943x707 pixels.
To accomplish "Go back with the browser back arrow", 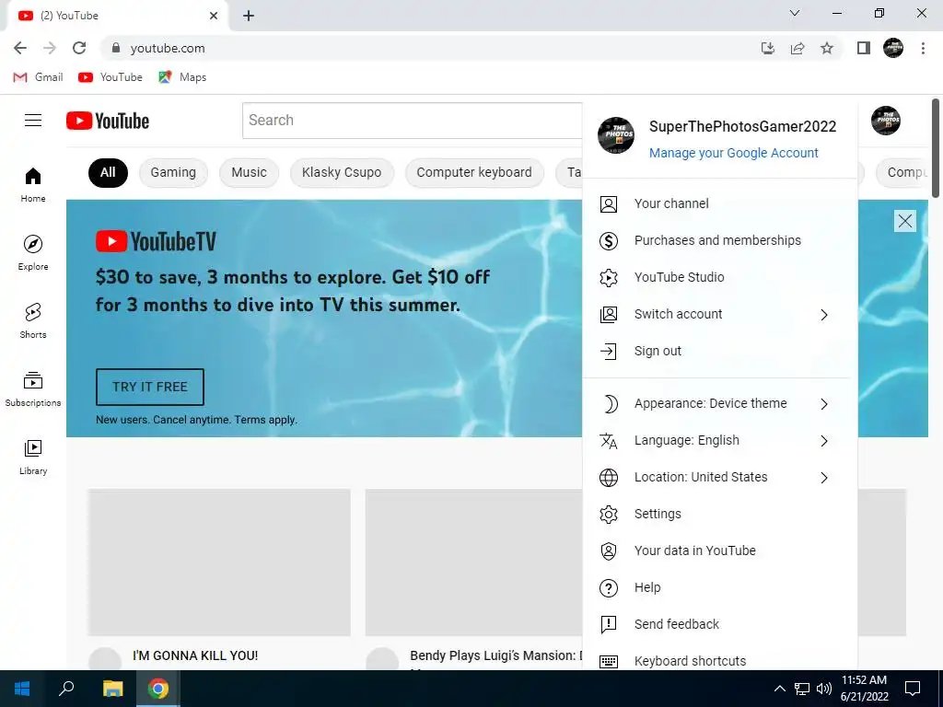I will [x=20, y=48].
